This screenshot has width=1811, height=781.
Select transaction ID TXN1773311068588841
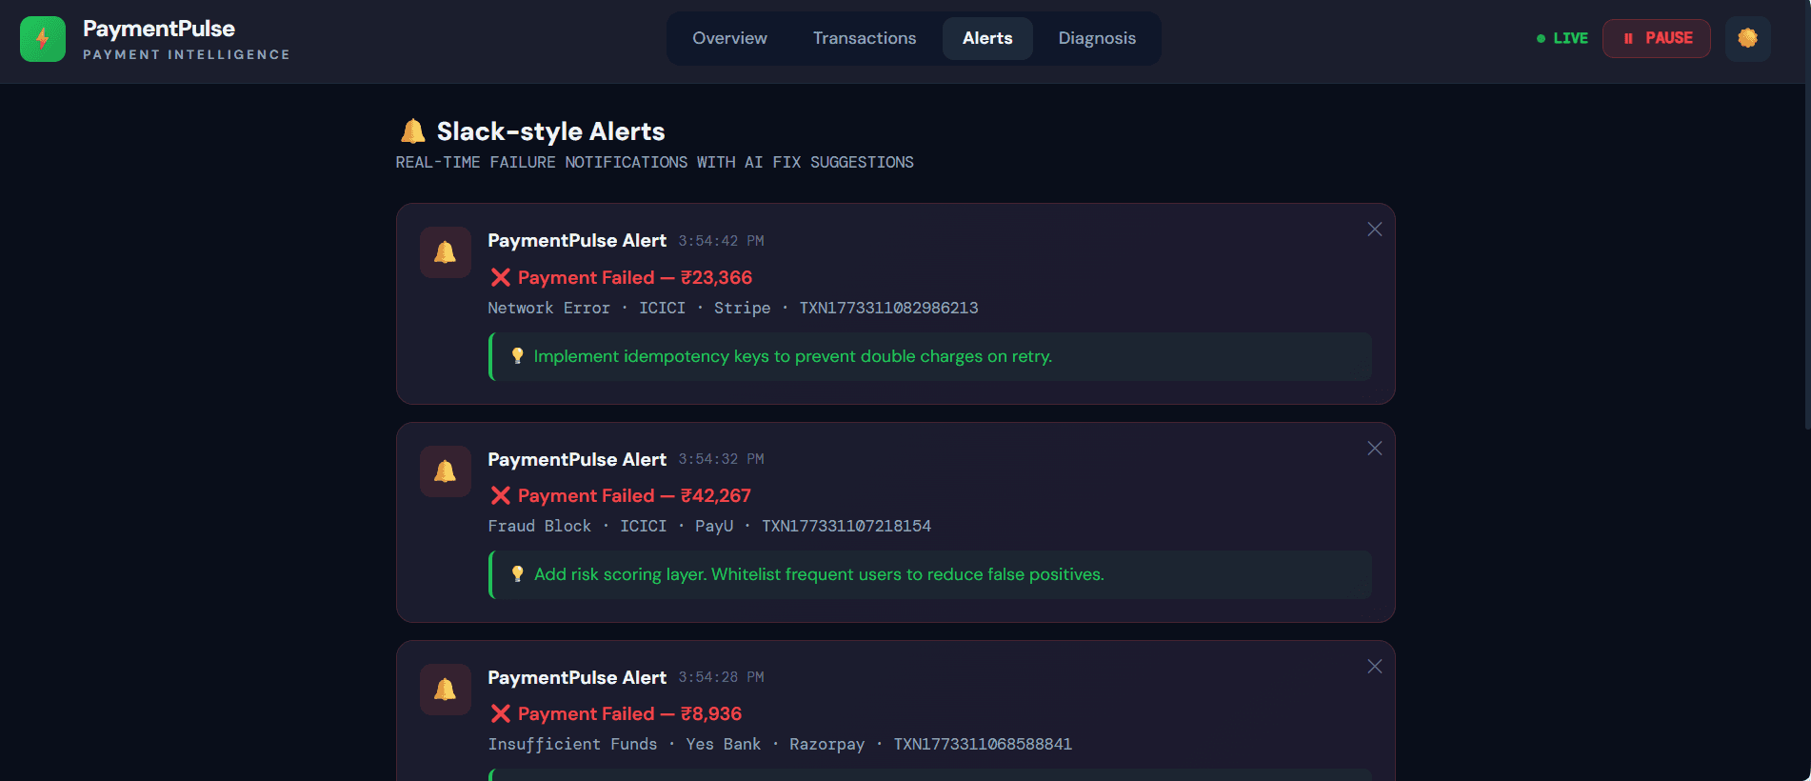point(983,744)
